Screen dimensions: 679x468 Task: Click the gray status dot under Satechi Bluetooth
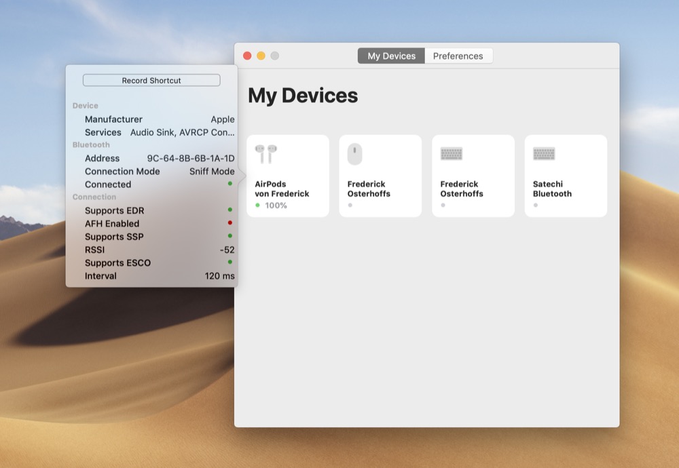536,205
